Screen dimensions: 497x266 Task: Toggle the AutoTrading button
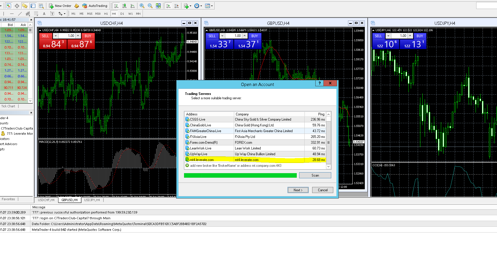[x=95, y=6]
